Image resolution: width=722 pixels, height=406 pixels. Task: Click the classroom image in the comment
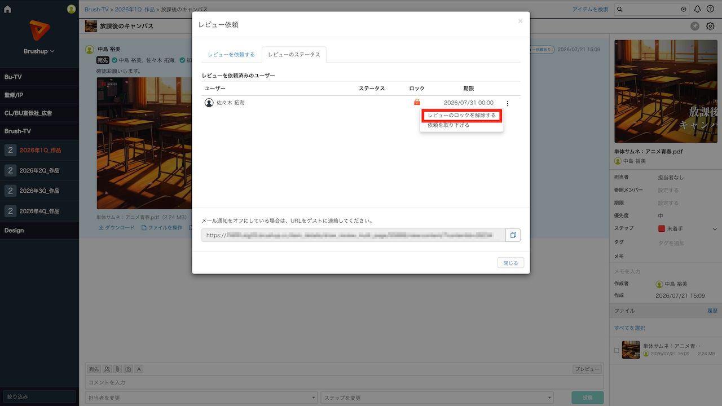(x=144, y=143)
